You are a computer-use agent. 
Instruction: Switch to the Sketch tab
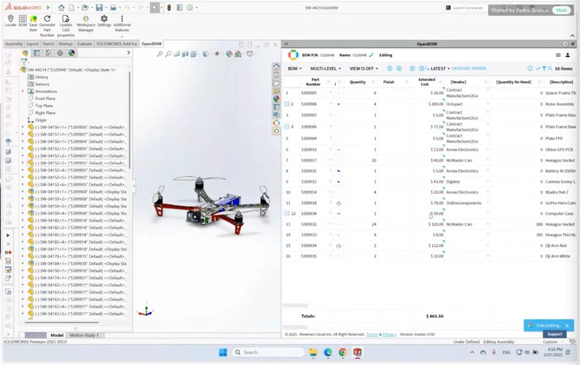[49, 44]
